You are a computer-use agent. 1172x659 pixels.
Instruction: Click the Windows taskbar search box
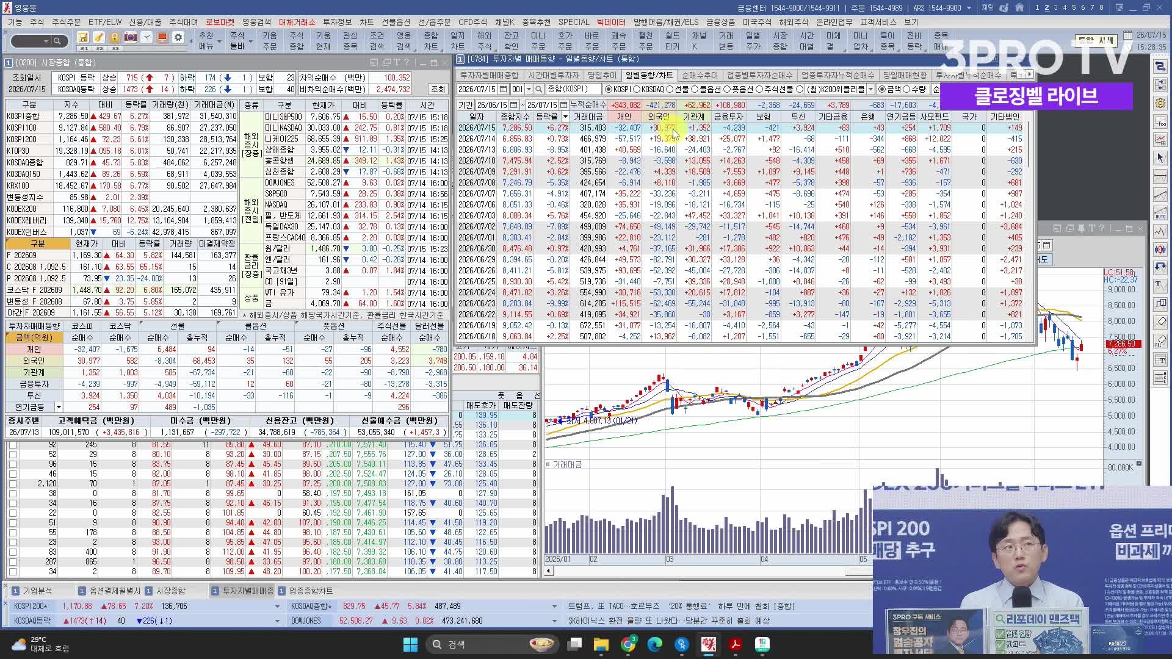coord(491,644)
